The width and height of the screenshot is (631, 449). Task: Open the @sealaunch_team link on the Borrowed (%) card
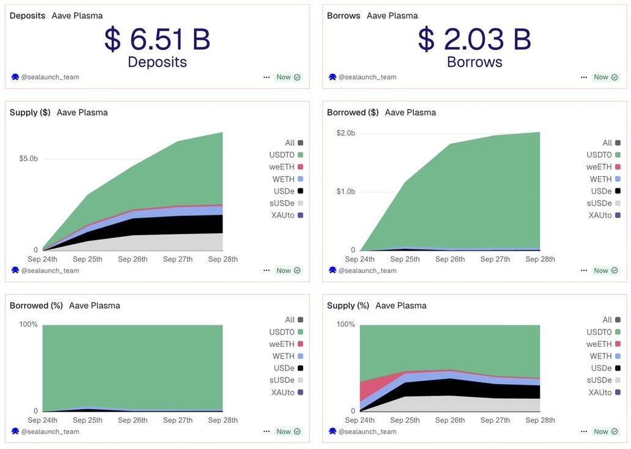point(50,431)
